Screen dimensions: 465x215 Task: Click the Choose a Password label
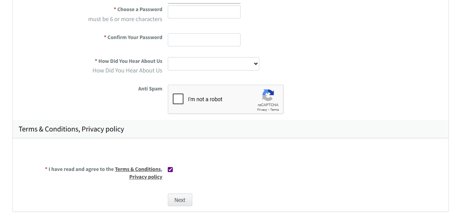(140, 9)
